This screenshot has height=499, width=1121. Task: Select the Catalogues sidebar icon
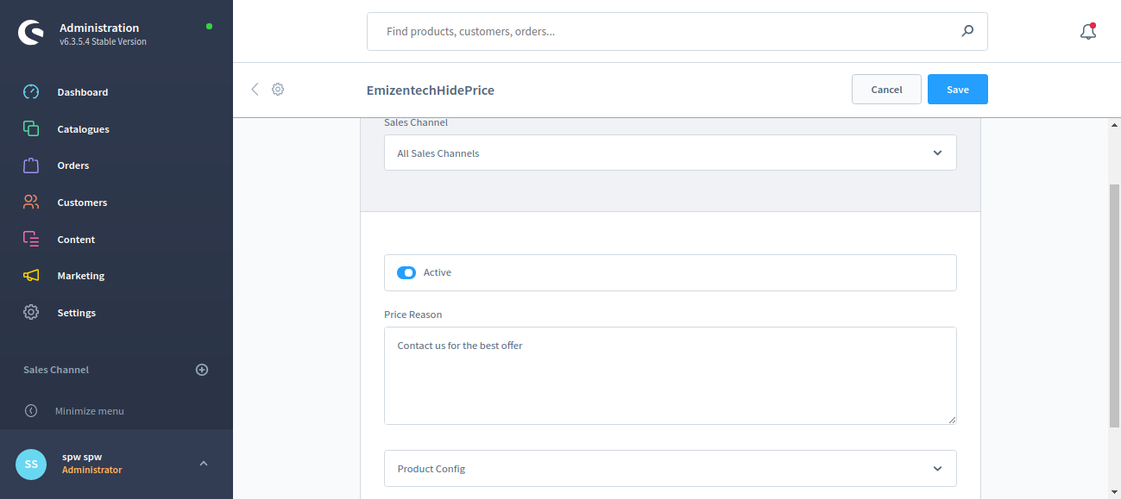point(83,128)
